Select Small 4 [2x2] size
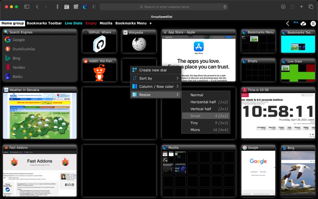Image resolution: width=318 pixels, height=199 pixels. 206,116
